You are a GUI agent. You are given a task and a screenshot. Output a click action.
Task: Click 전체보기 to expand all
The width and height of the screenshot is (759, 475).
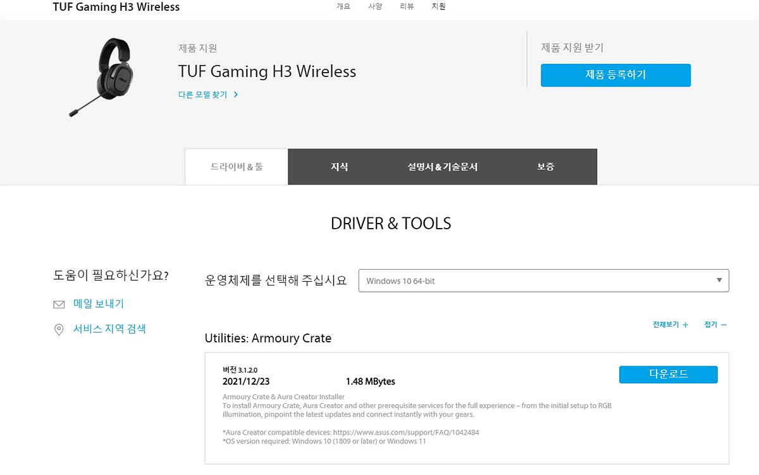[x=666, y=325]
